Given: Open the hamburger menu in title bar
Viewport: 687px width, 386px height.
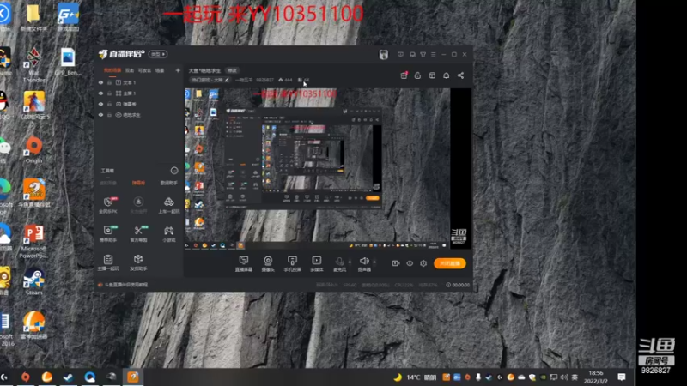Looking at the screenshot, I should [434, 55].
